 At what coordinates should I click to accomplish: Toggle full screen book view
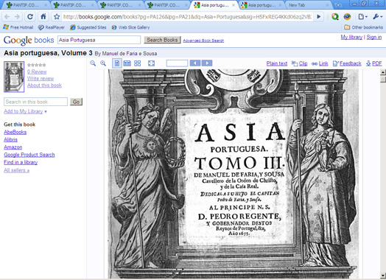[x=152, y=63]
